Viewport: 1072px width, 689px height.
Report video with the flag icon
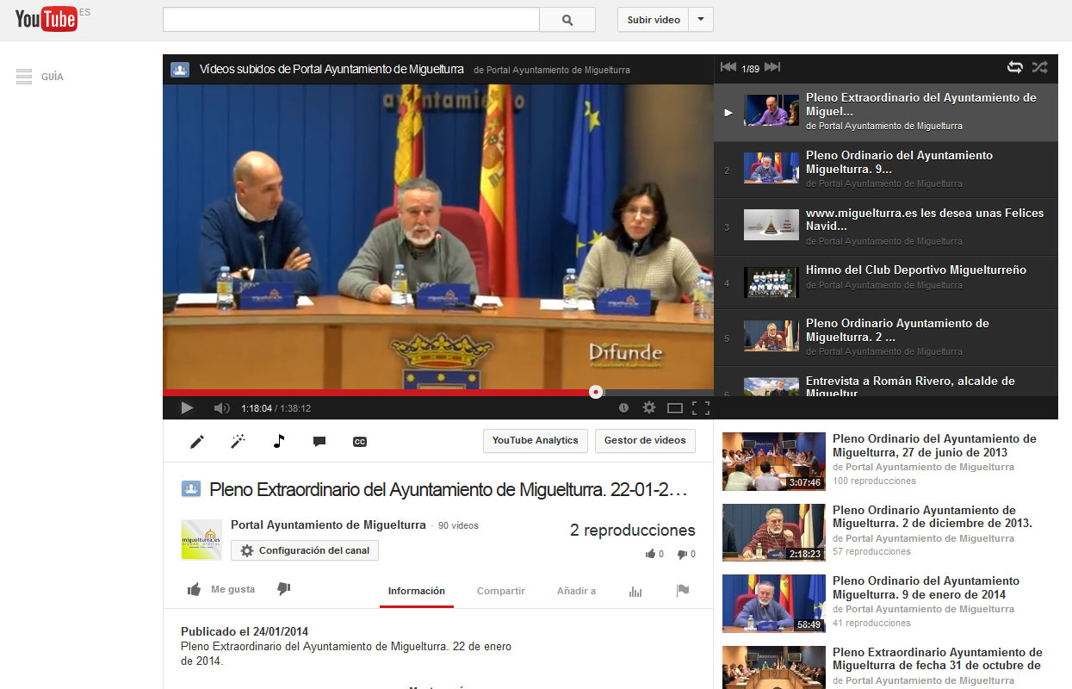pos(683,591)
